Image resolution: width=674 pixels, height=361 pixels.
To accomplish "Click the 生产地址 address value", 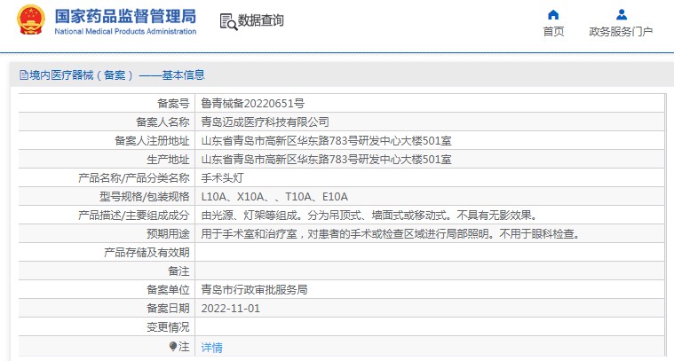I will [x=326, y=160].
